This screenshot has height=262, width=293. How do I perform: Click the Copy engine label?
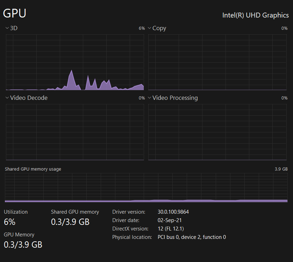(159, 28)
